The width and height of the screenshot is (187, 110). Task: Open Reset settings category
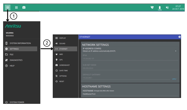[x=65, y=81]
